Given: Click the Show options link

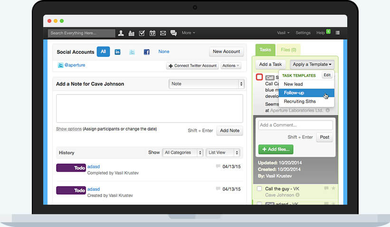Looking at the screenshot, I should tap(68, 129).
